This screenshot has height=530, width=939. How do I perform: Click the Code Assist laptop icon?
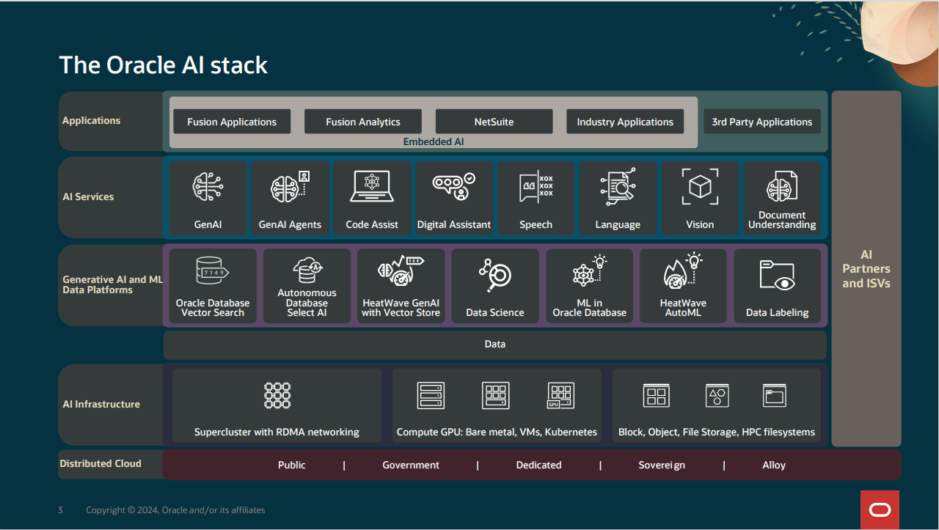click(372, 187)
